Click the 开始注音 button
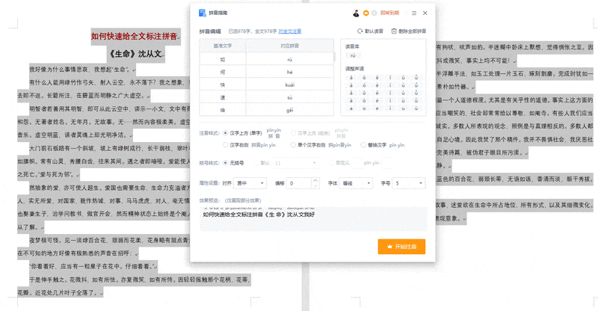This screenshot has width=598, height=311. tap(402, 245)
